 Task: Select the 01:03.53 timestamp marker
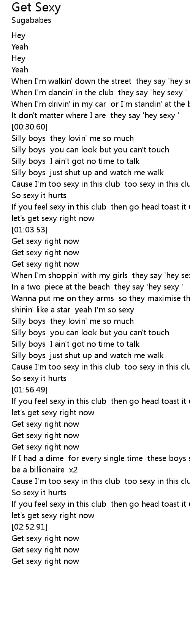point(30,230)
